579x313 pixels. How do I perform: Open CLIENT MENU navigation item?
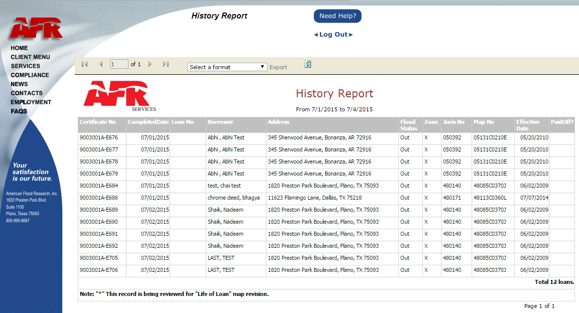30,57
